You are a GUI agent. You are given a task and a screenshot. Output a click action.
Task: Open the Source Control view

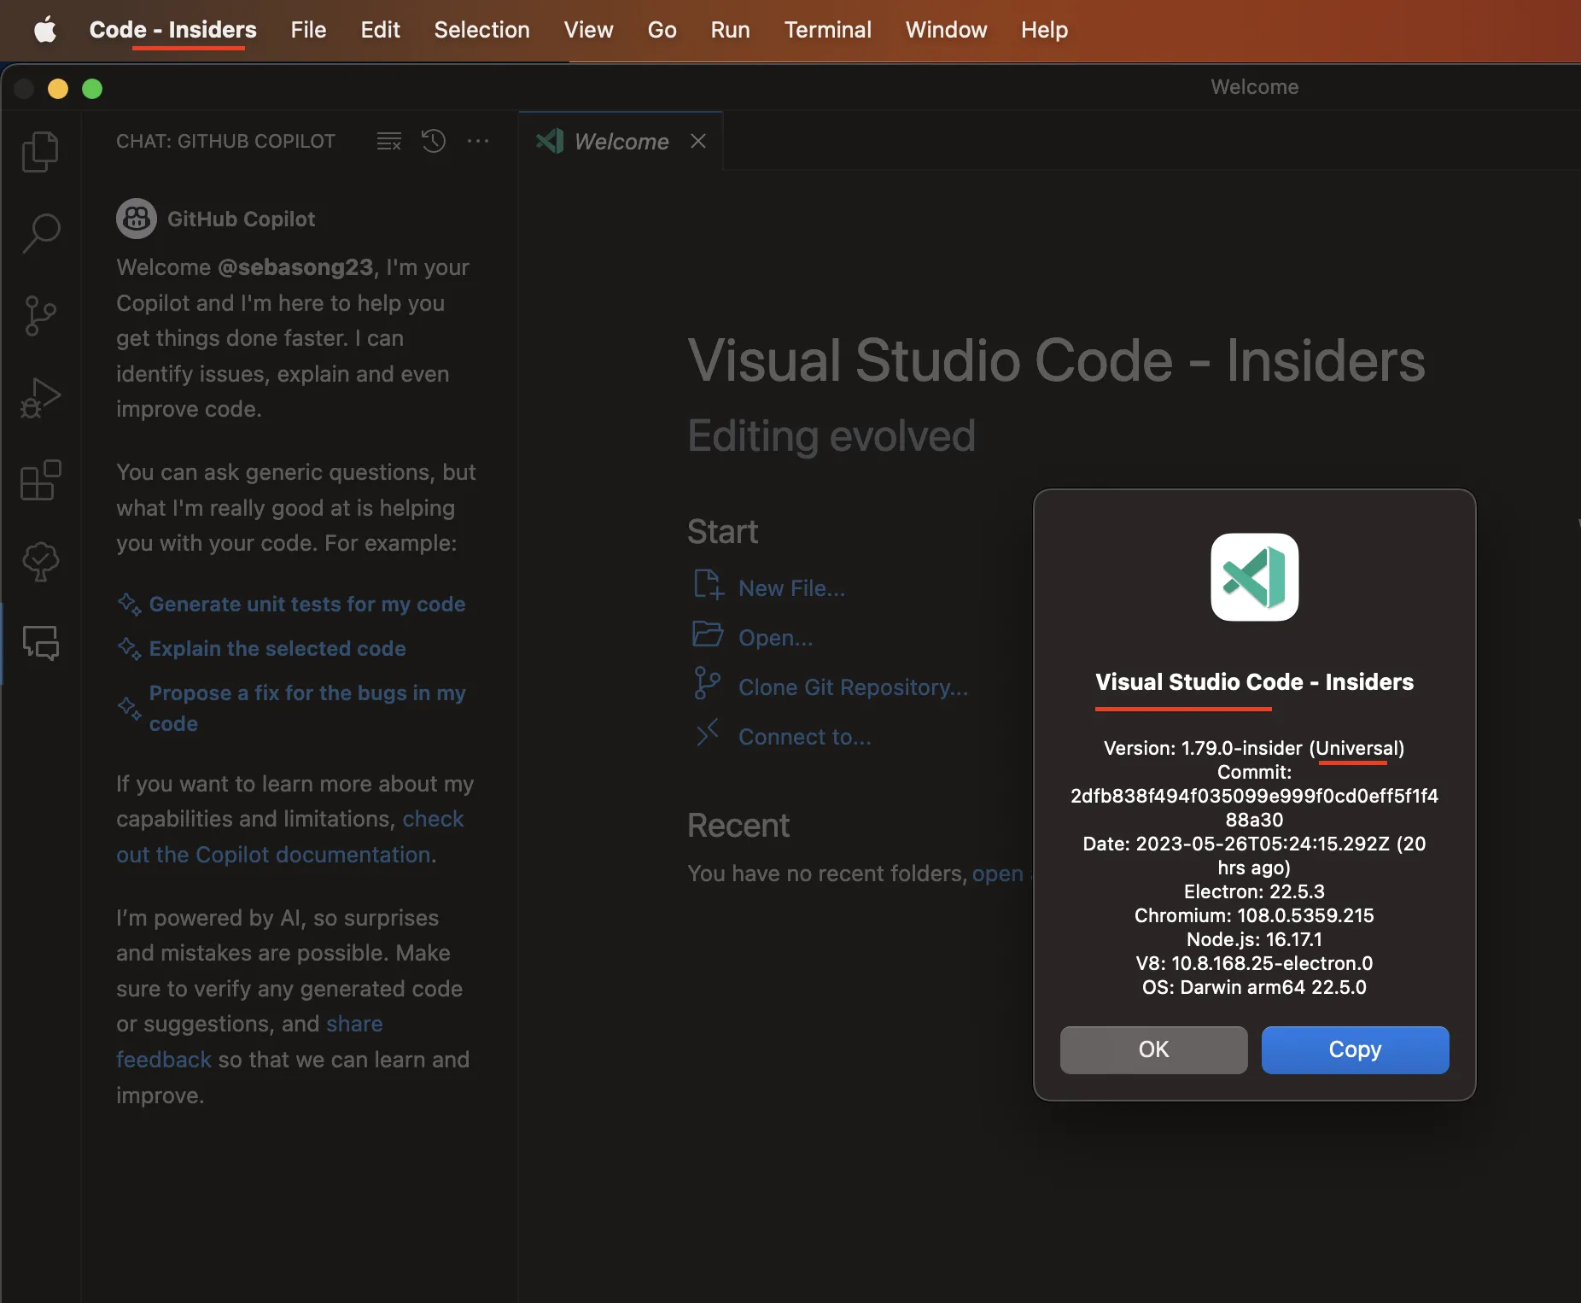coord(40,316)
